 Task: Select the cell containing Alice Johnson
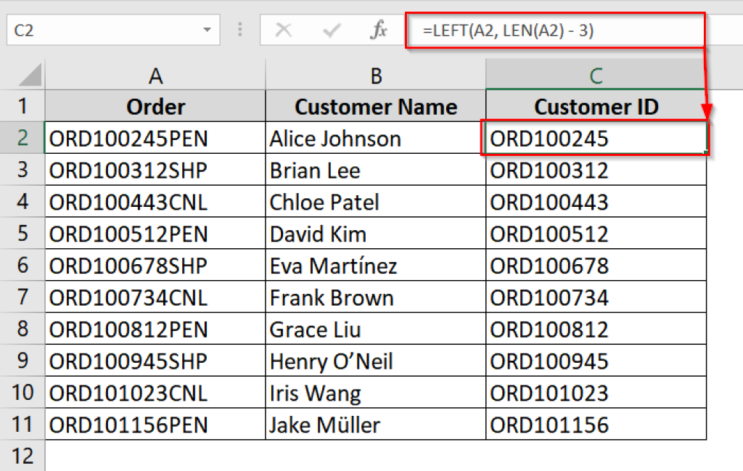tap(375, 138)
